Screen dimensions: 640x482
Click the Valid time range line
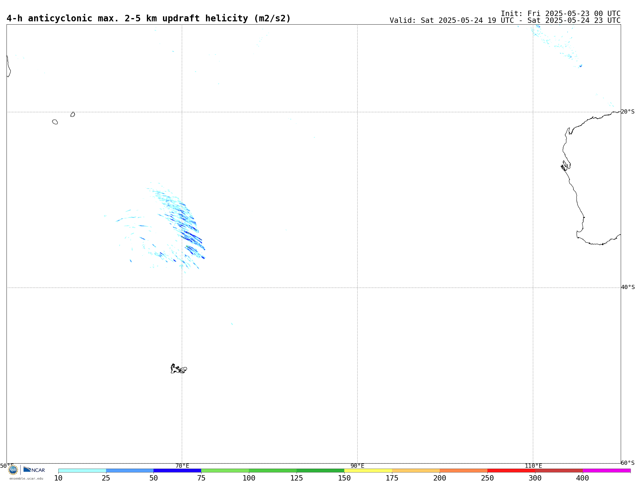[x=505, y=20]
